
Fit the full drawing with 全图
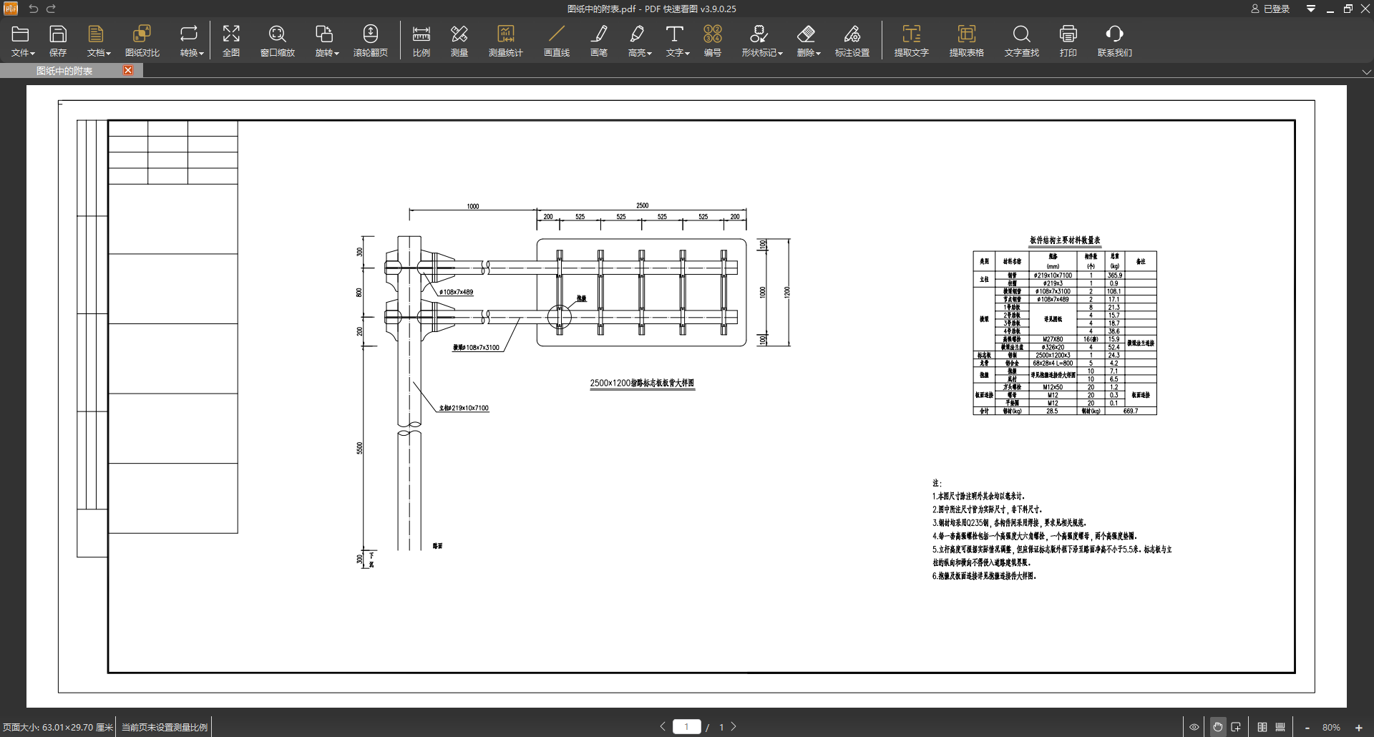click(x=231, y=41)
